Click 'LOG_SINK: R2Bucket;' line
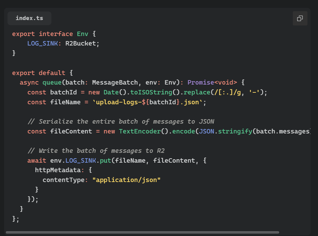This screenshot has width=318, height=236. [63, 43]
